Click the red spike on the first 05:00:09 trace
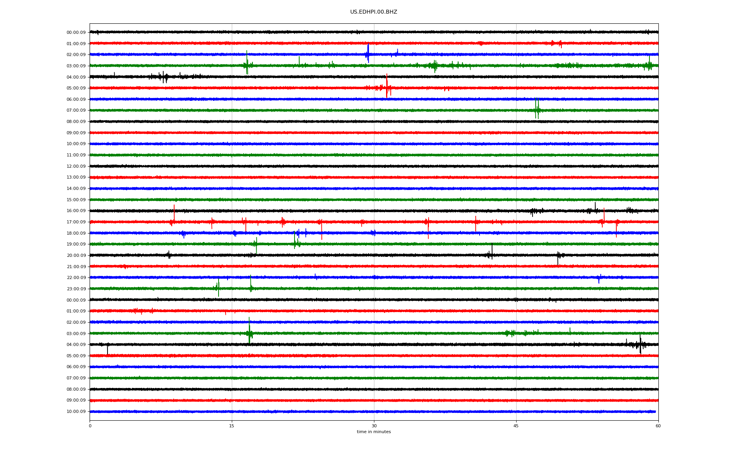Image resolution: width=748 pixels, height=467 pixels. click(386, 87)
